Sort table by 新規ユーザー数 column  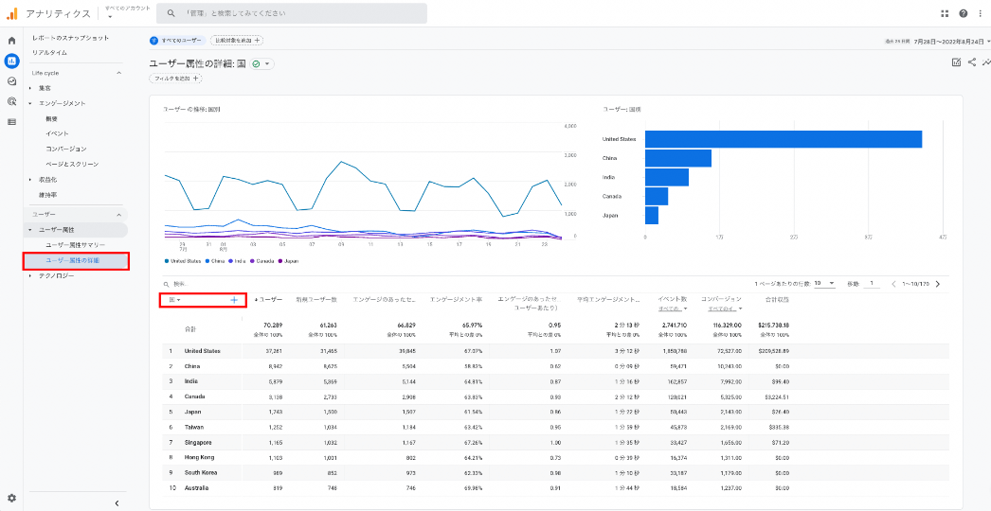coord(316,299)
